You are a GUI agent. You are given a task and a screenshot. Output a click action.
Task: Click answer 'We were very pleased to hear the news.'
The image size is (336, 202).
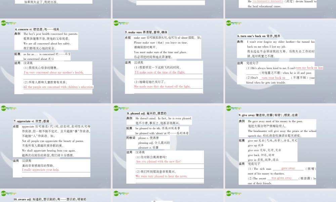pos(162,176)
